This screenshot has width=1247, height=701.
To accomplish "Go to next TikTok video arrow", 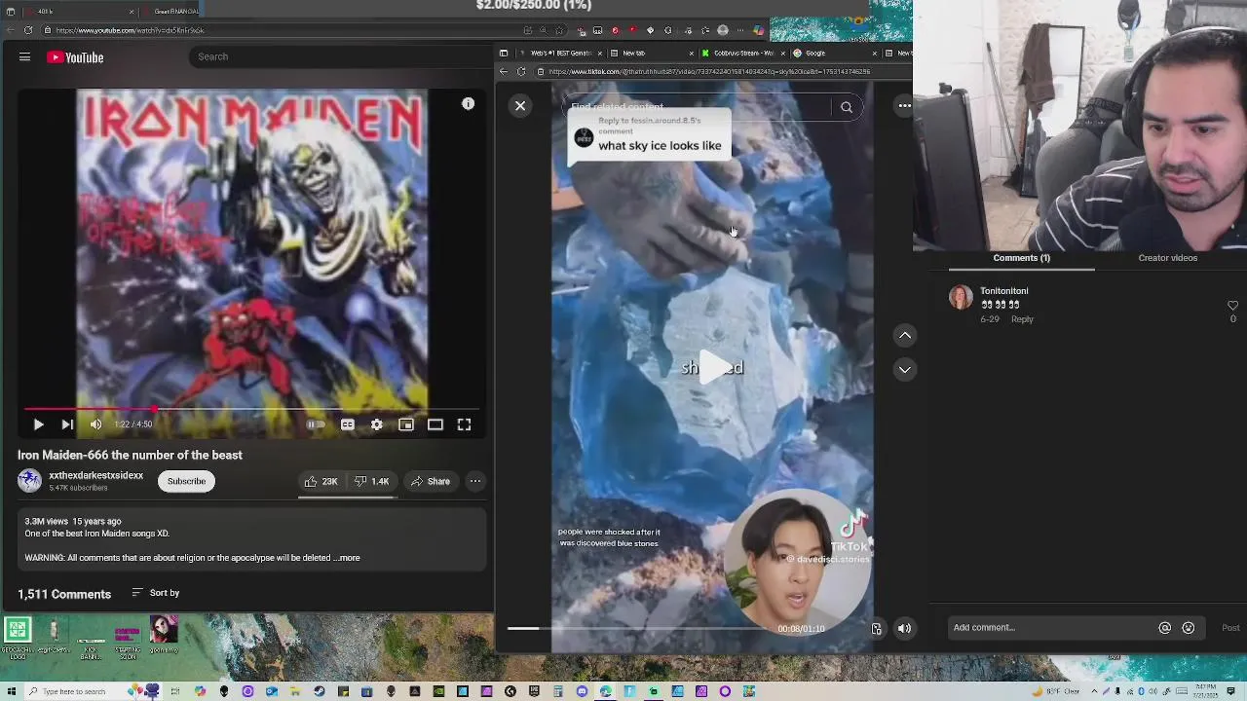I will coord(905,370).
